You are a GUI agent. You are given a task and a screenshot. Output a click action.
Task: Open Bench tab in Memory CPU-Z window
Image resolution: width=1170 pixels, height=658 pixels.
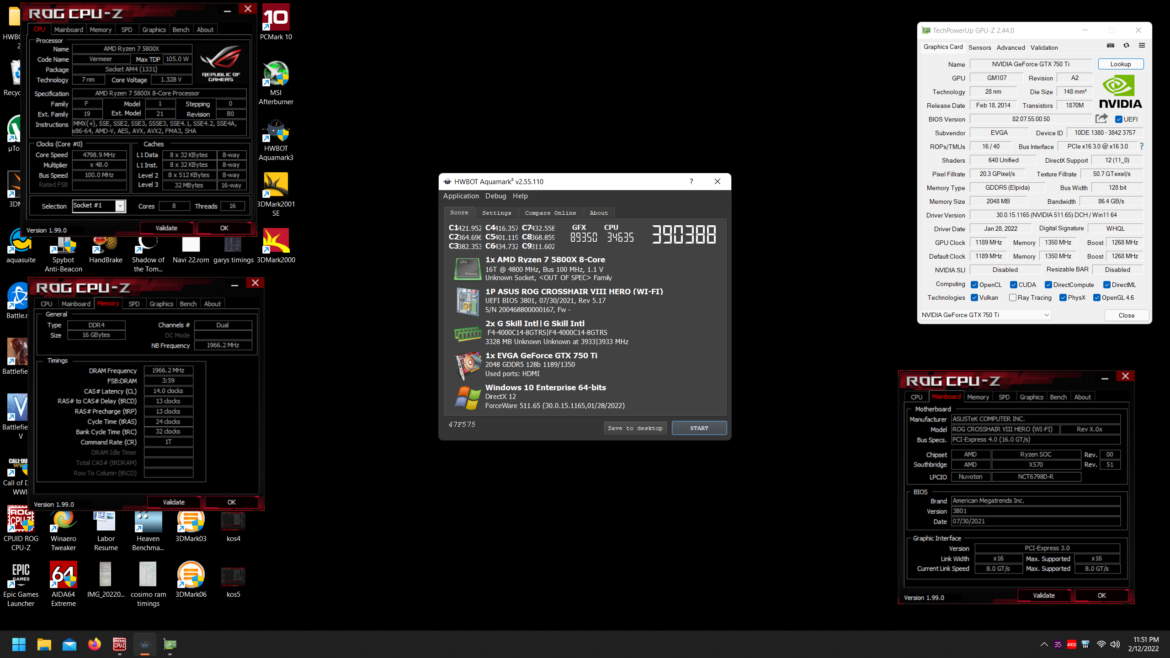188,304
